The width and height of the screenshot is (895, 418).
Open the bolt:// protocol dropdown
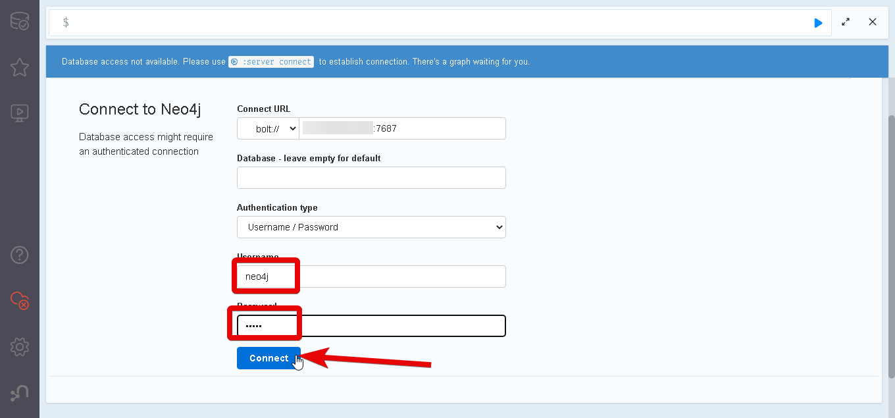point(268,128)
